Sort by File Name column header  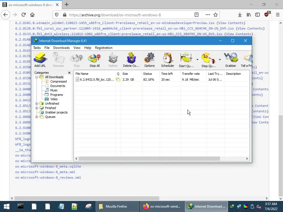click(95, 74)
